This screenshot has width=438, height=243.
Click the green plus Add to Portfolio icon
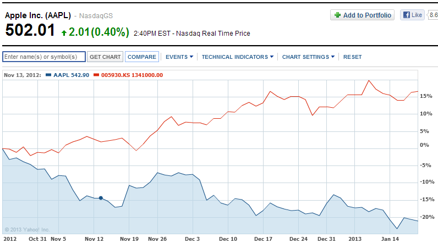(x=337, y=15)
